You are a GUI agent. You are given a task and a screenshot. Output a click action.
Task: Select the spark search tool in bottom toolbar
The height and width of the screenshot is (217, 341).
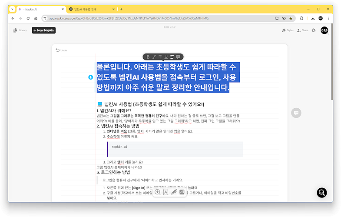(x=157, y=192)
